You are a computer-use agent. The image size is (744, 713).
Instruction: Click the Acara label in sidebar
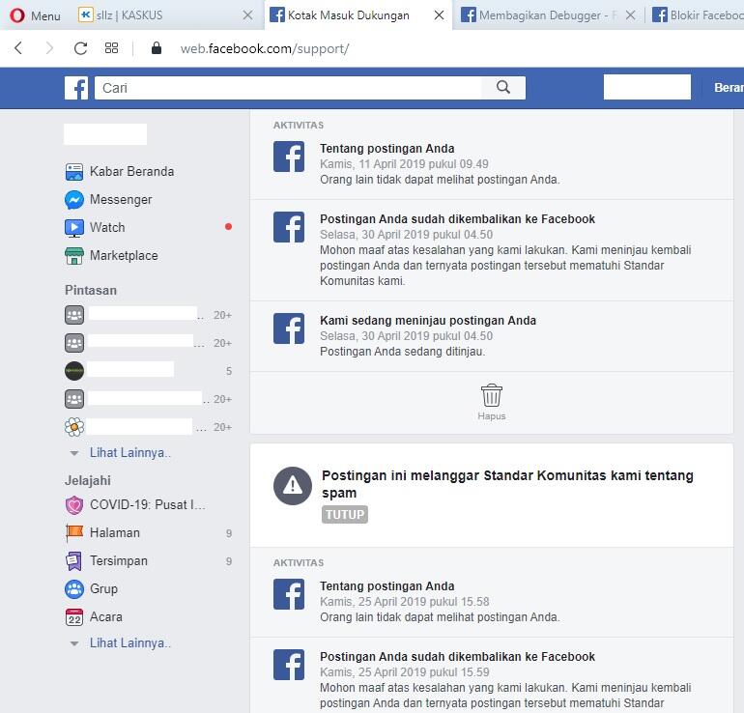(106, 616)
